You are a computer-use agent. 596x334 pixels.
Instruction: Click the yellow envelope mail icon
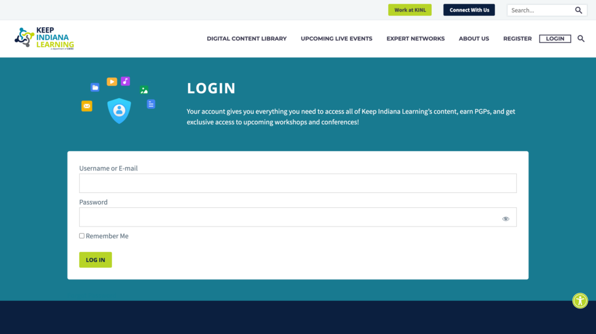87,106
